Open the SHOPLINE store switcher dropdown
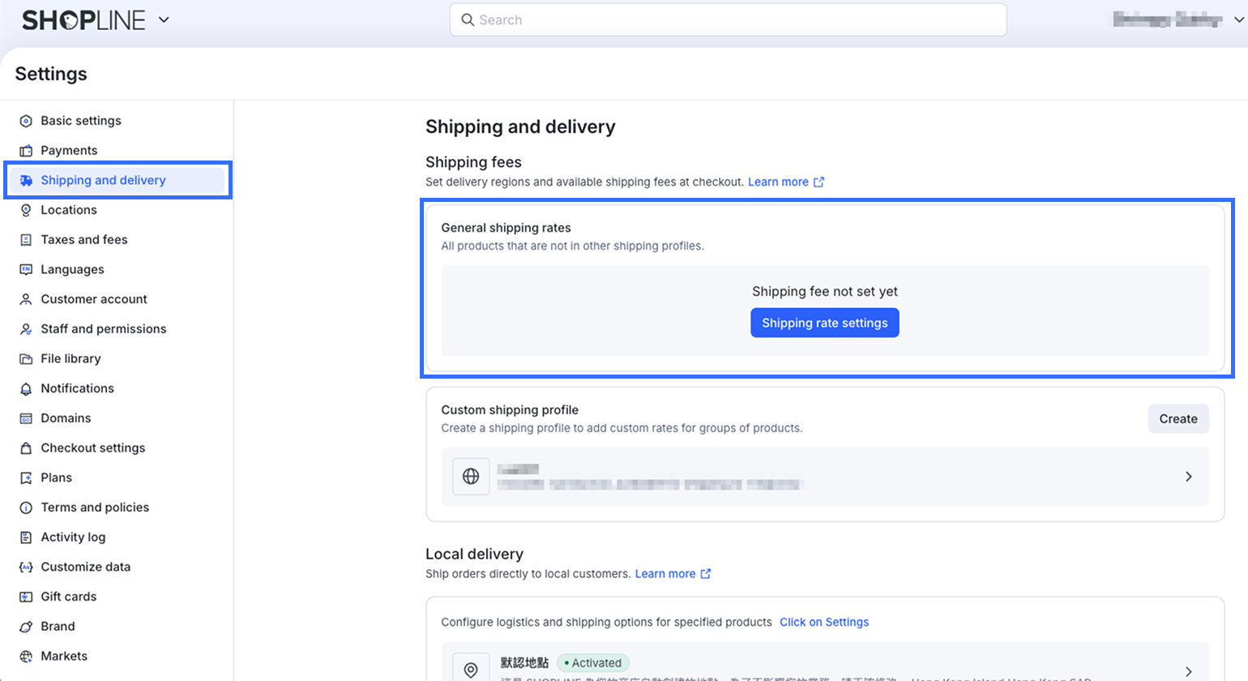This screenshot has height=681, width=1248. coord(164,19)
